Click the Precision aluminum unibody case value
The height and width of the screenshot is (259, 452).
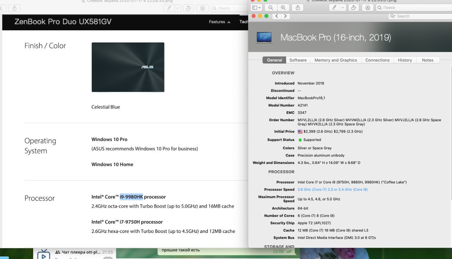[321, 155]
